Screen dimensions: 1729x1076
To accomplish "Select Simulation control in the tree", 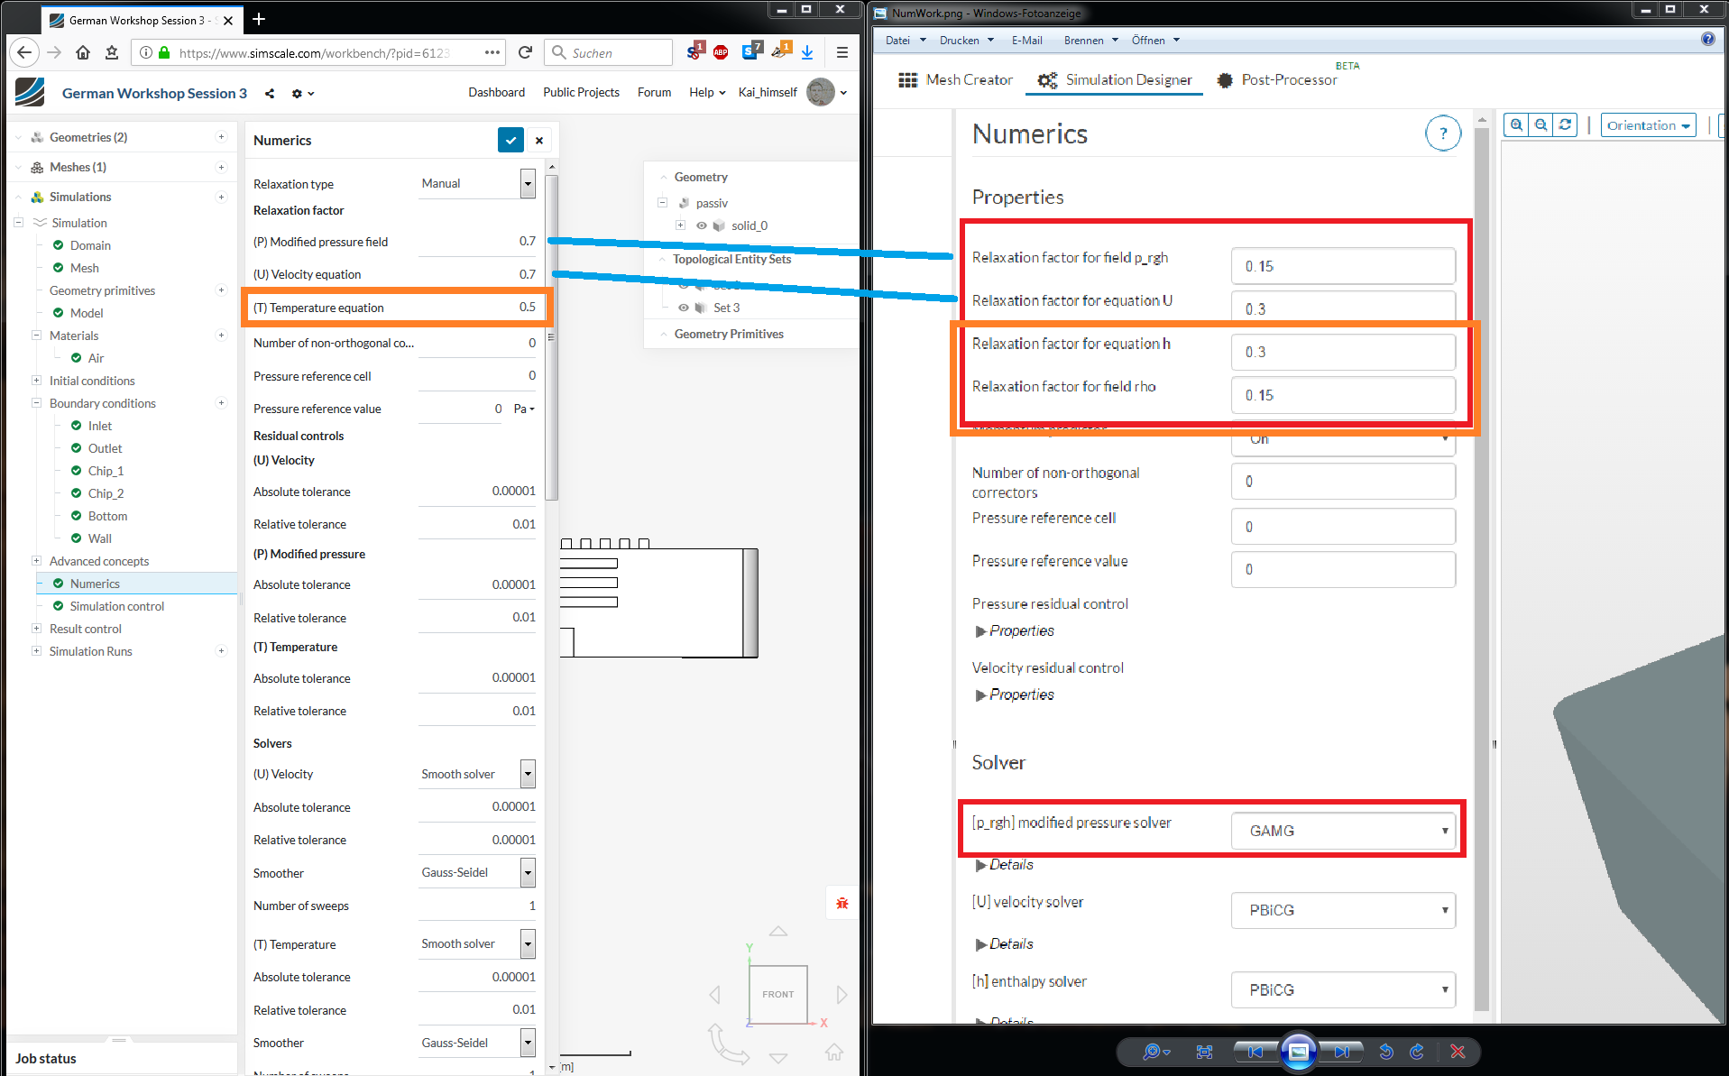I will click(117, 606).
